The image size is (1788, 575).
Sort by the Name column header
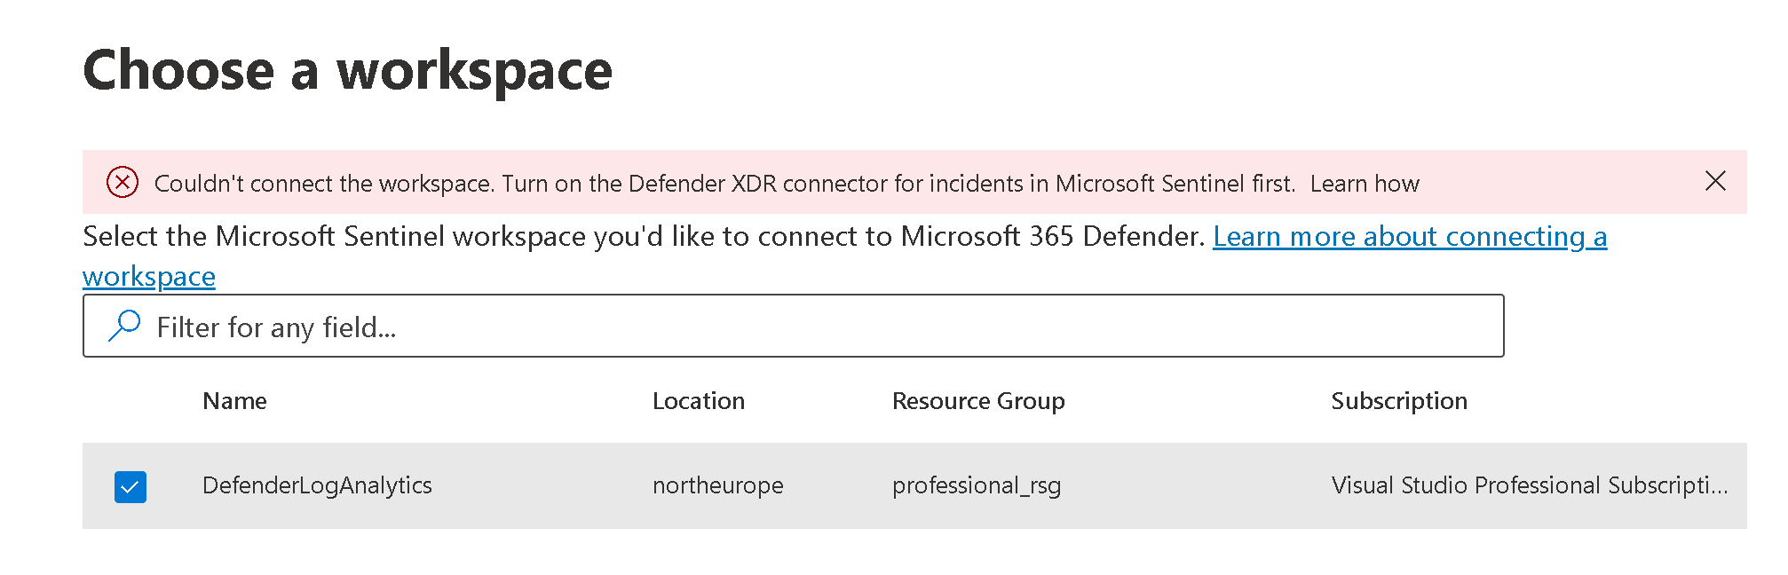pos(234,401)
